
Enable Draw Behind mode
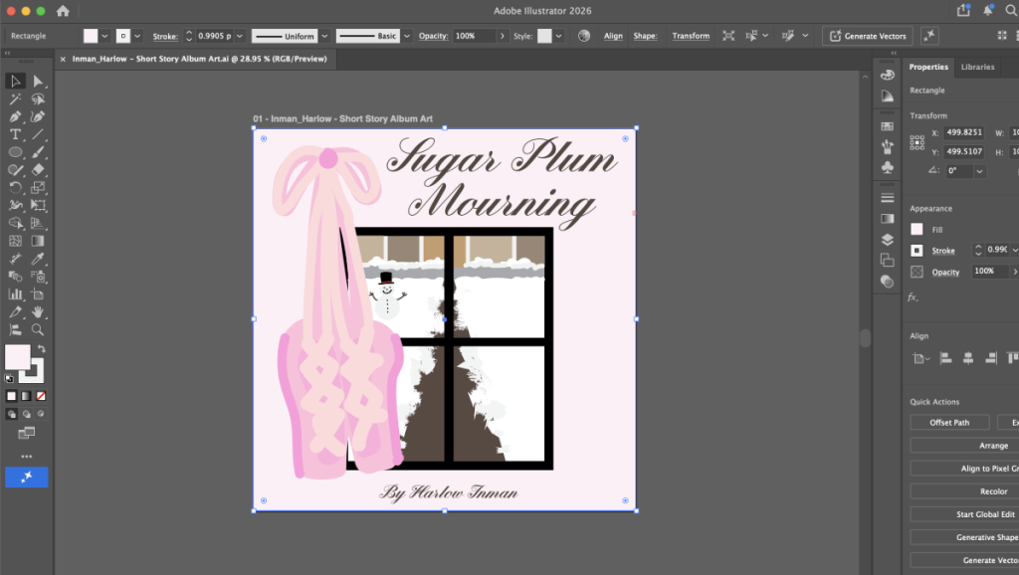26,414
